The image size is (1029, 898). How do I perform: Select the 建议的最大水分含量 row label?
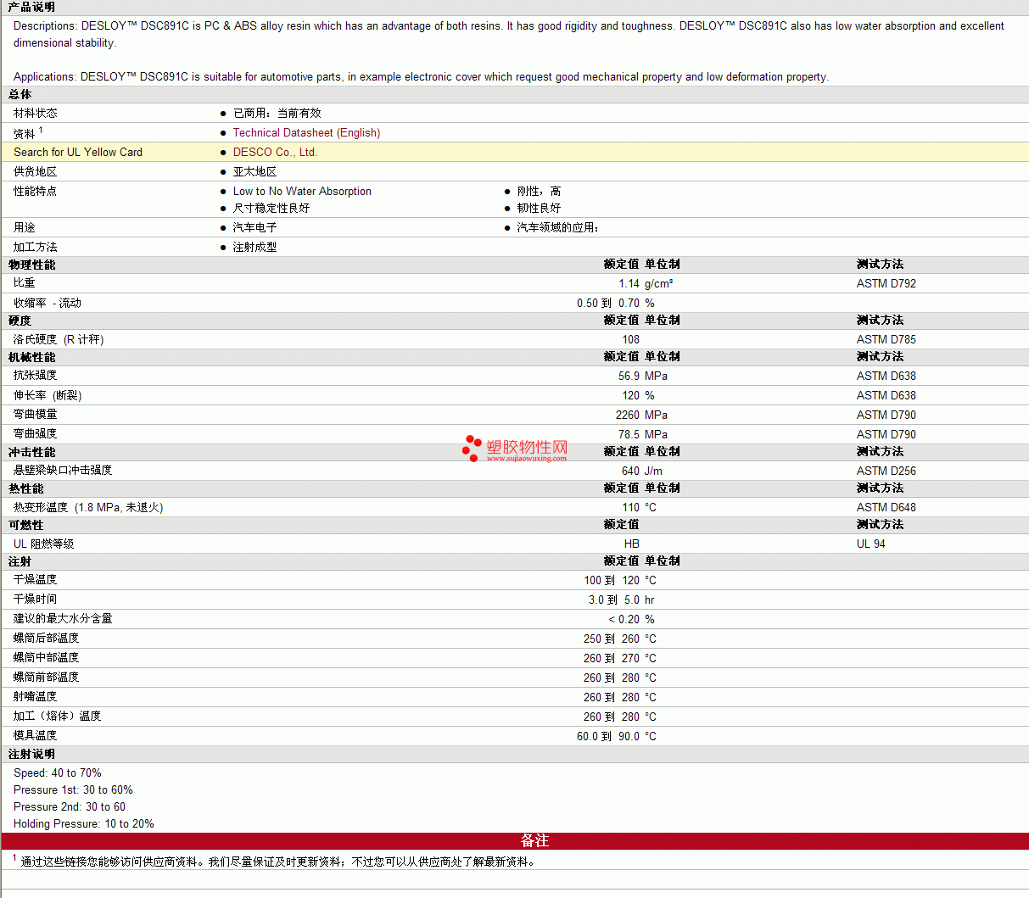tap(63, 619)
